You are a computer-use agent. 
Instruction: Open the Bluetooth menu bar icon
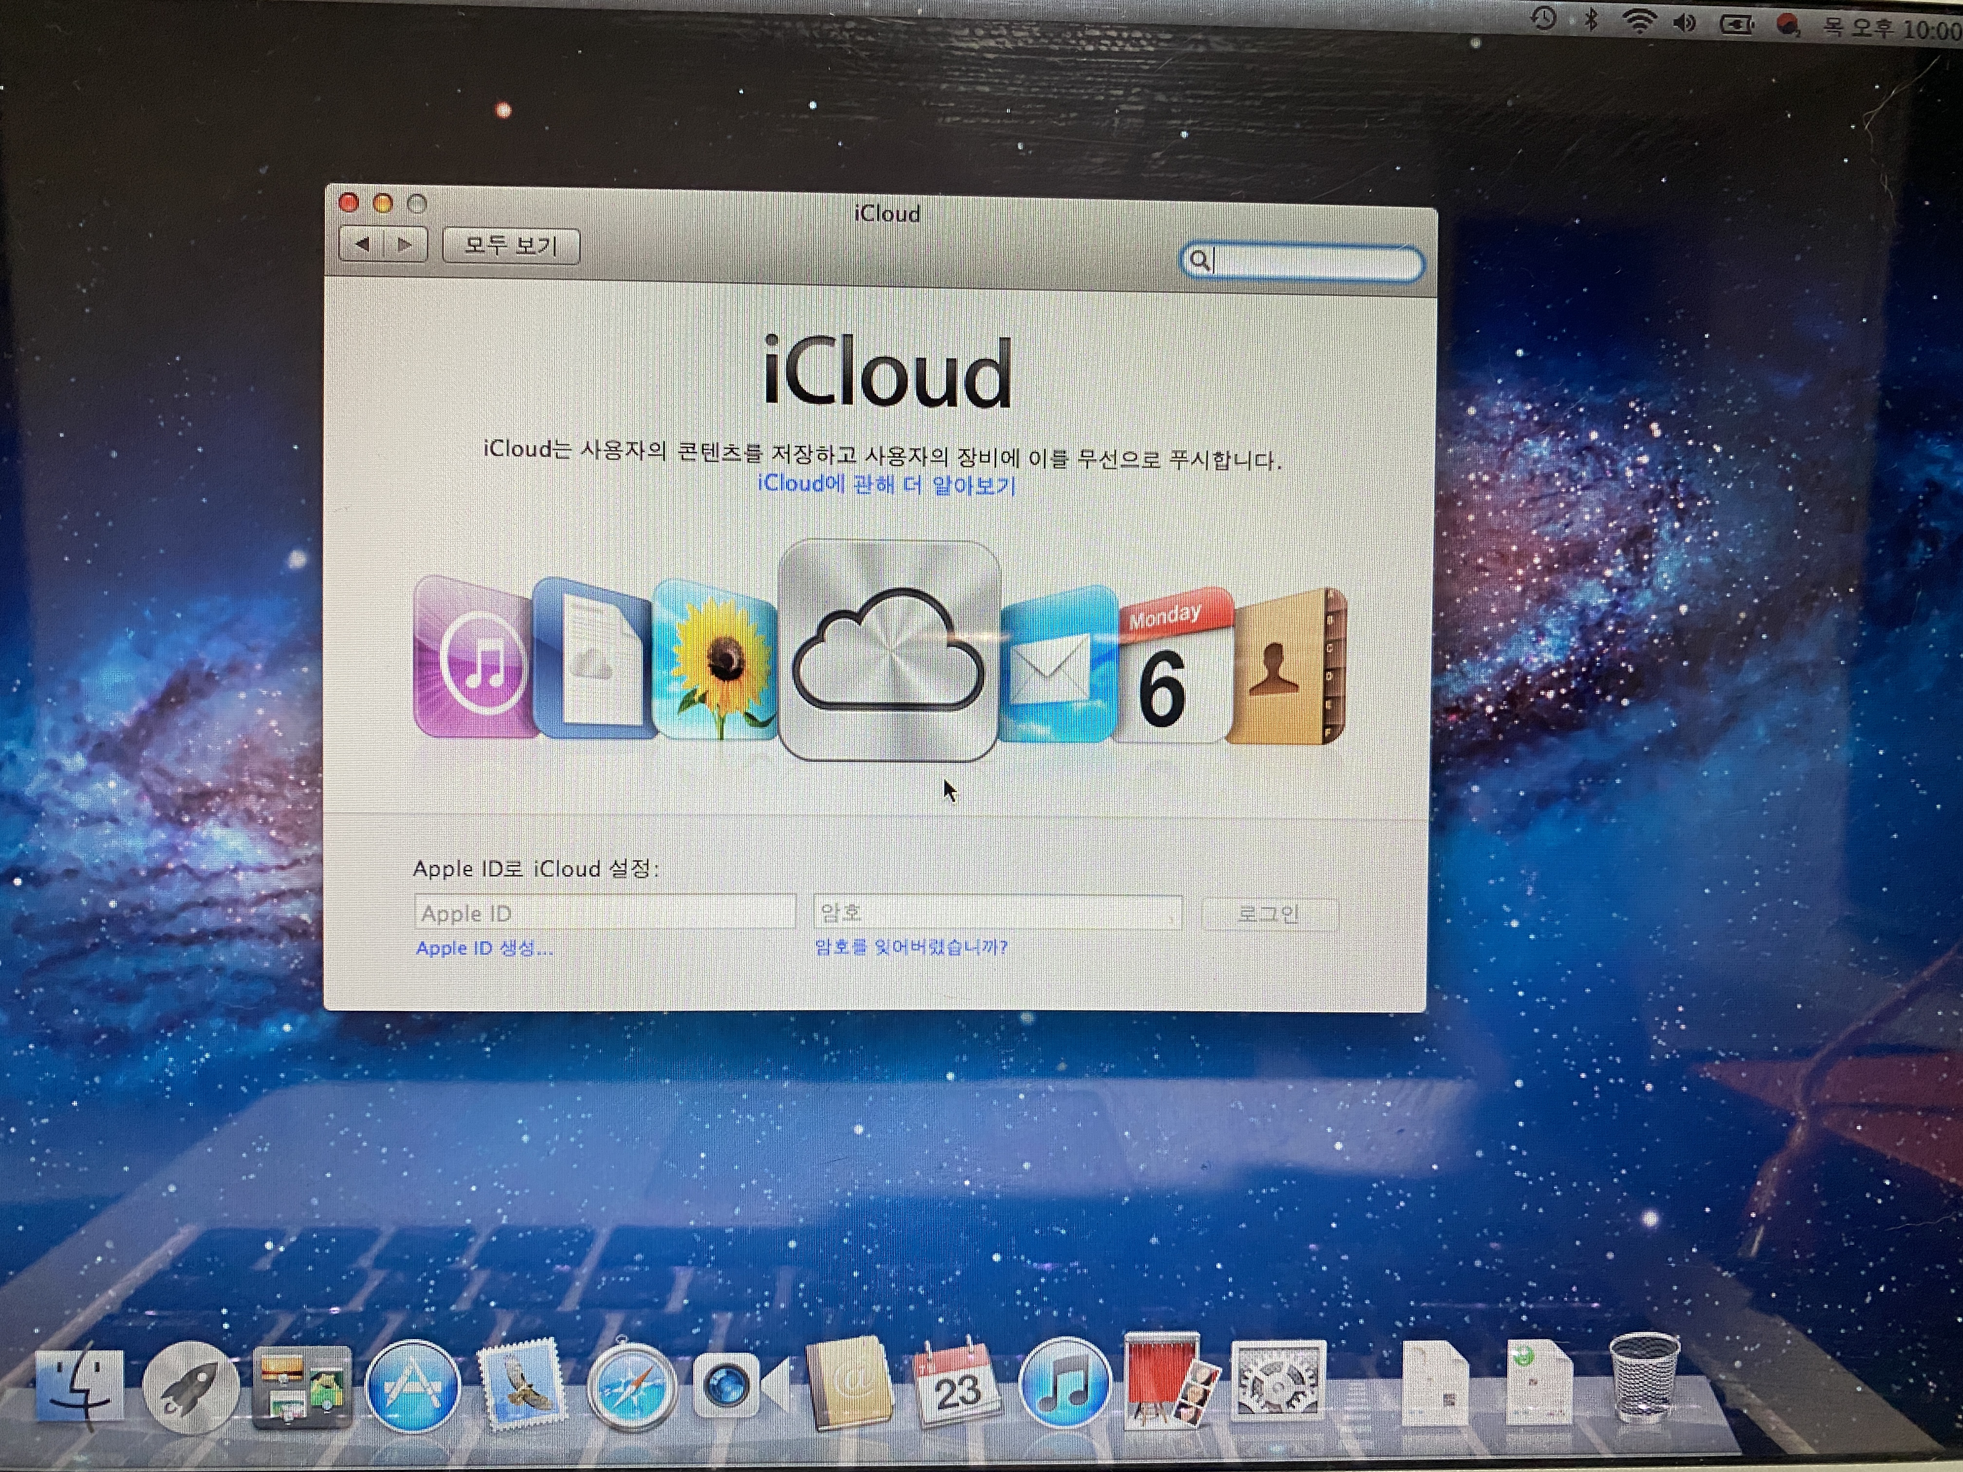pyautogui.click(x=1590, y=19)
